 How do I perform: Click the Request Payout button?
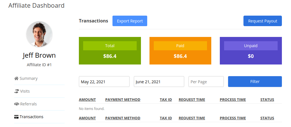coord(263,21)
